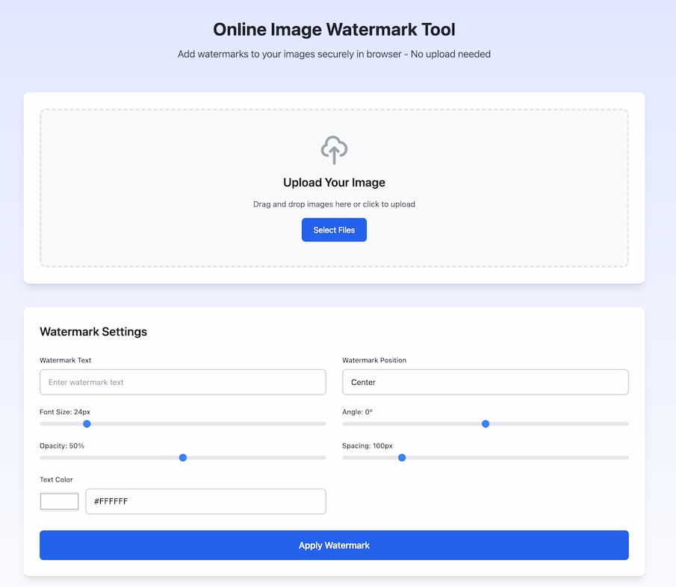Click the Angle slider handle
This screenshot has height=587, width=676.
(486, 424)
